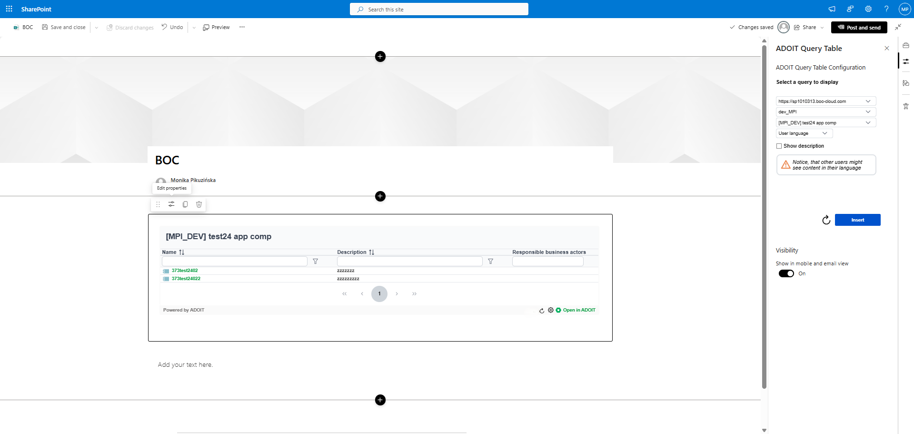Turn off Show in mobile and email view
Viewport: 914px width, 434px height.
coord(786,273)
